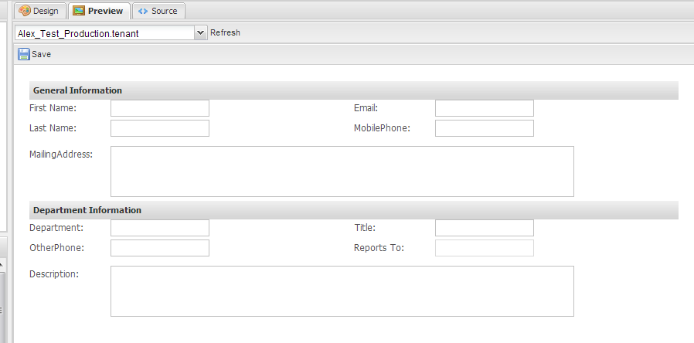Screen dimensions: 694x343
Task: Click the Last Name label
Action: (x=53, y=128)
